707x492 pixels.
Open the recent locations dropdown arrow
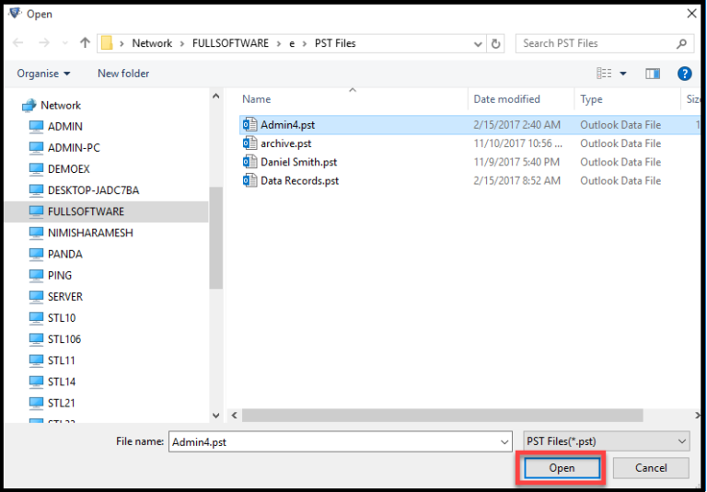(65, 44)
